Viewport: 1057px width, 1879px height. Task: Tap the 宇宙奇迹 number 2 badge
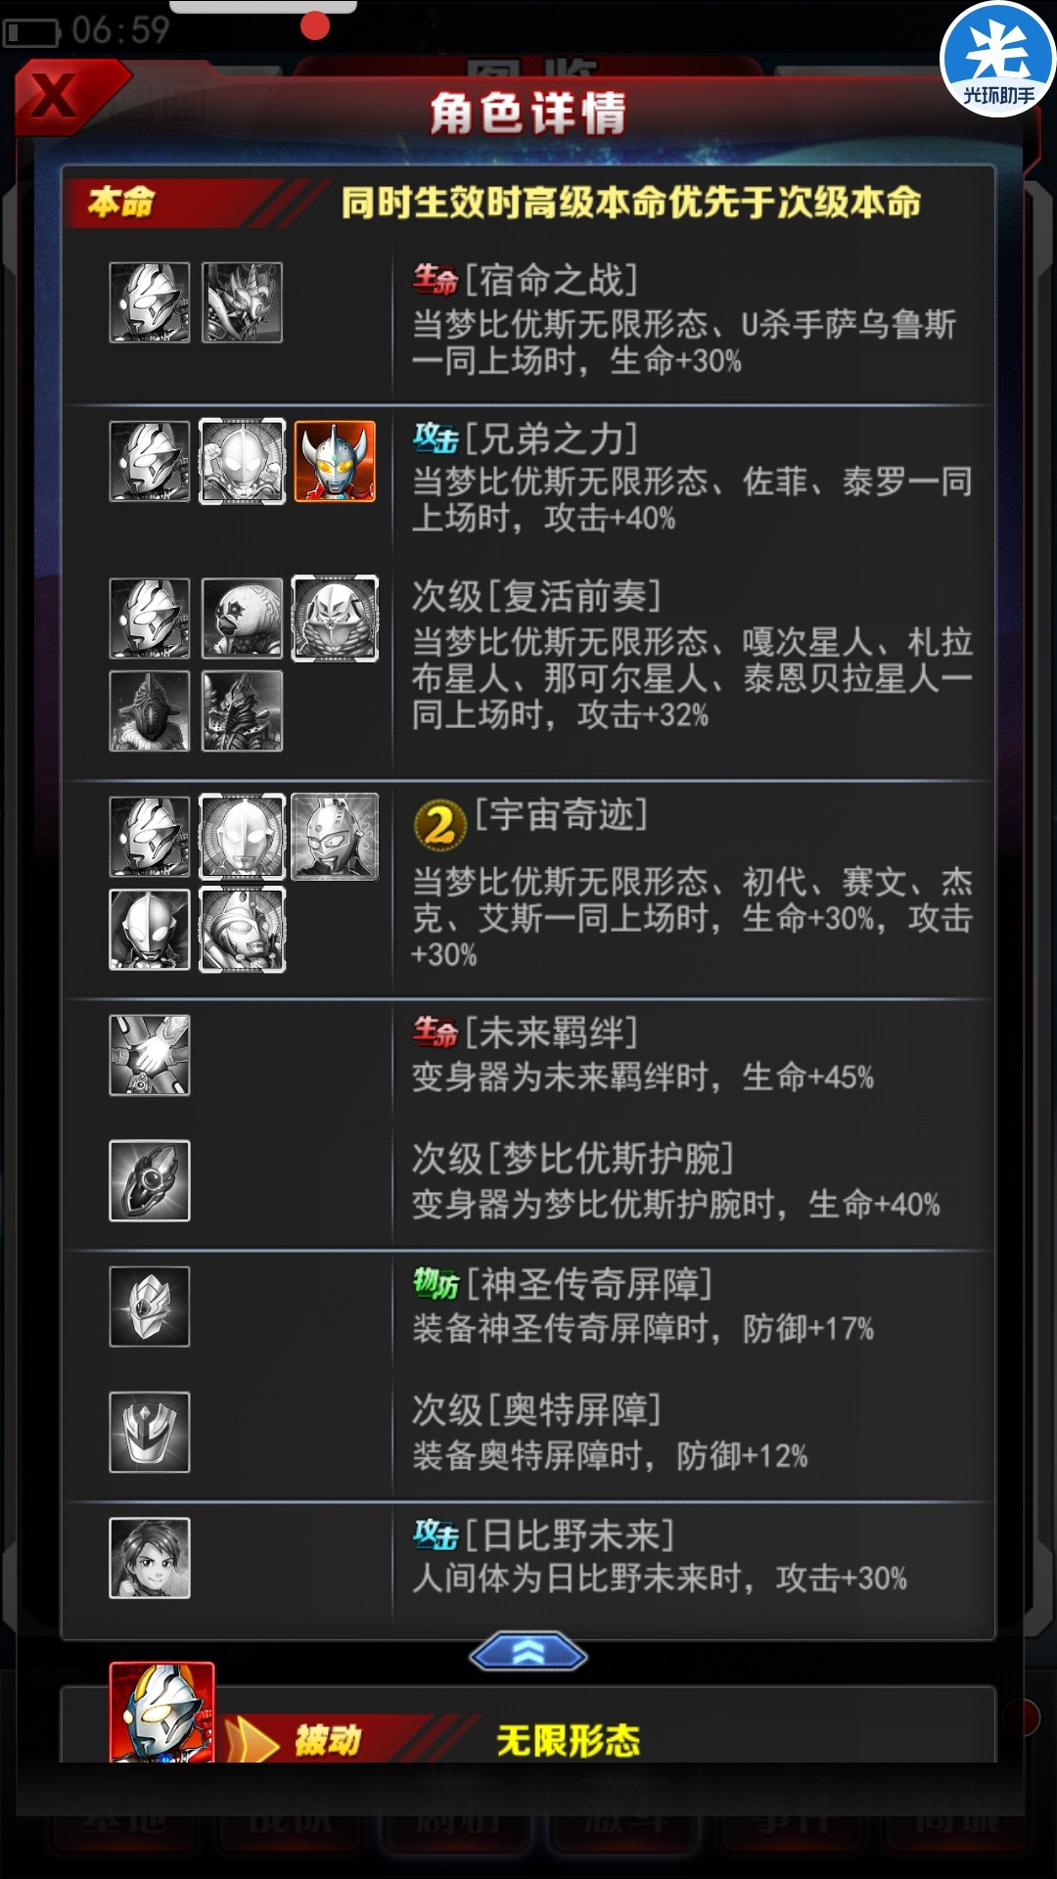pyautogui.click(x=439, y=826)
